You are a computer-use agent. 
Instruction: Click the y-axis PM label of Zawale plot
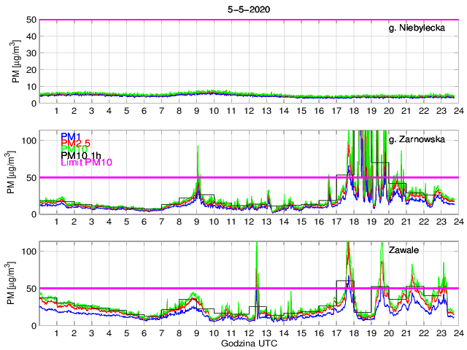coord(16,284)
